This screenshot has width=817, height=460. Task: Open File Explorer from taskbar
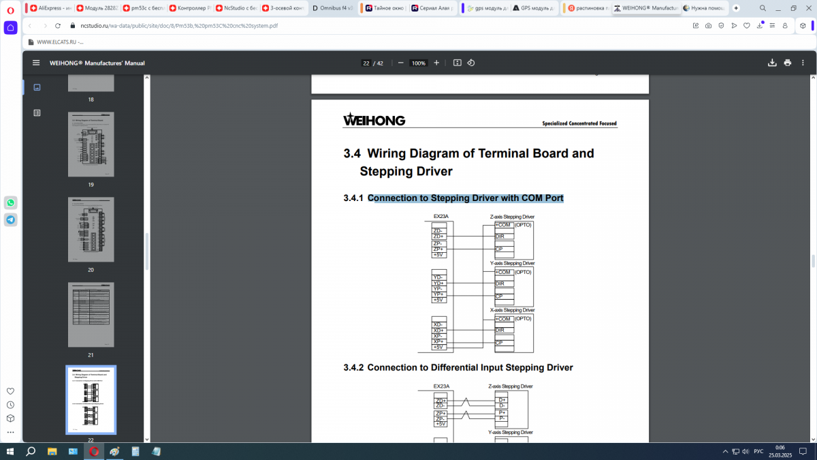pyautogui.click(x=52, y=451)
